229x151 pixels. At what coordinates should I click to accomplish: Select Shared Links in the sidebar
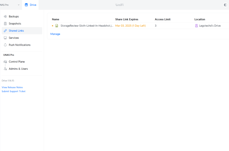22,31
